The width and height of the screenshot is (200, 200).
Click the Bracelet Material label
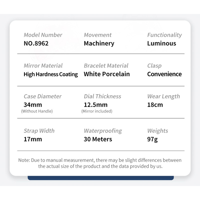click(106, 66)
